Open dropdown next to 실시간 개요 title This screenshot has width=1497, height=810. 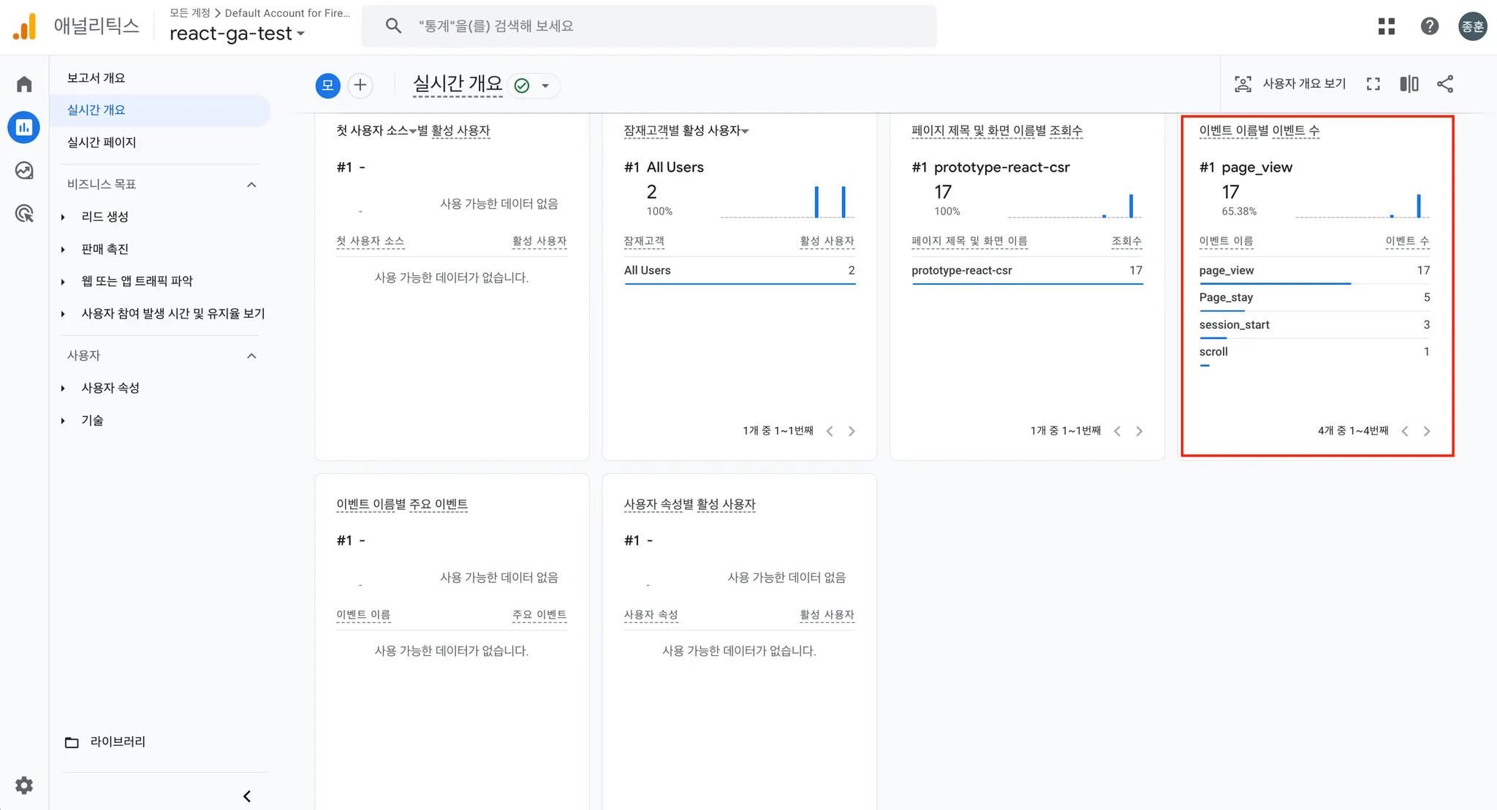545,85
